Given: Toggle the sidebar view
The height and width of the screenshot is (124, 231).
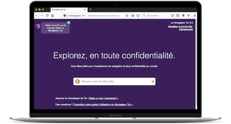Looking at the screenshot, I should tap(178, 15).
